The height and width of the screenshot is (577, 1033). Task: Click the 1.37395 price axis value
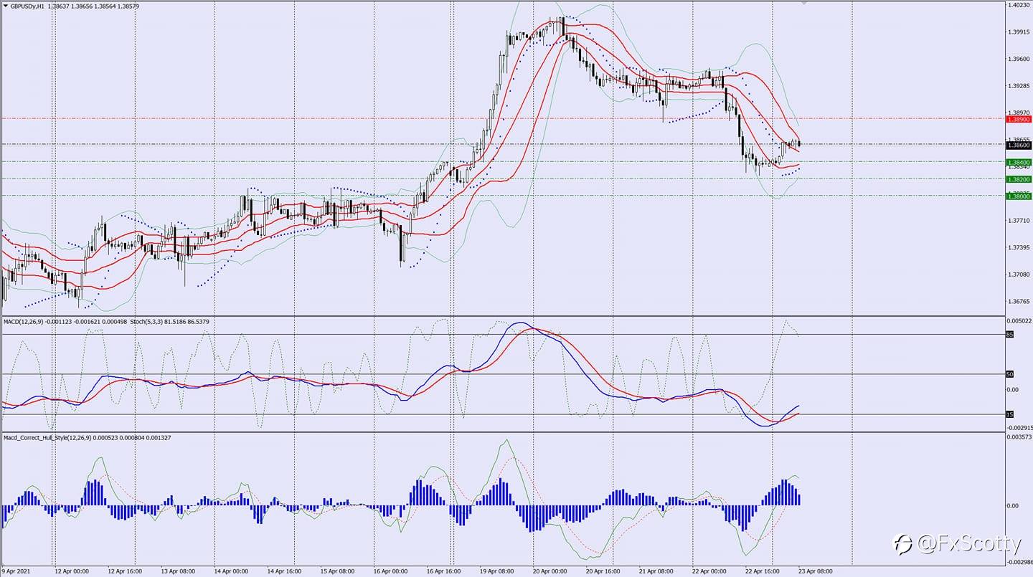tap(1019, 248)
